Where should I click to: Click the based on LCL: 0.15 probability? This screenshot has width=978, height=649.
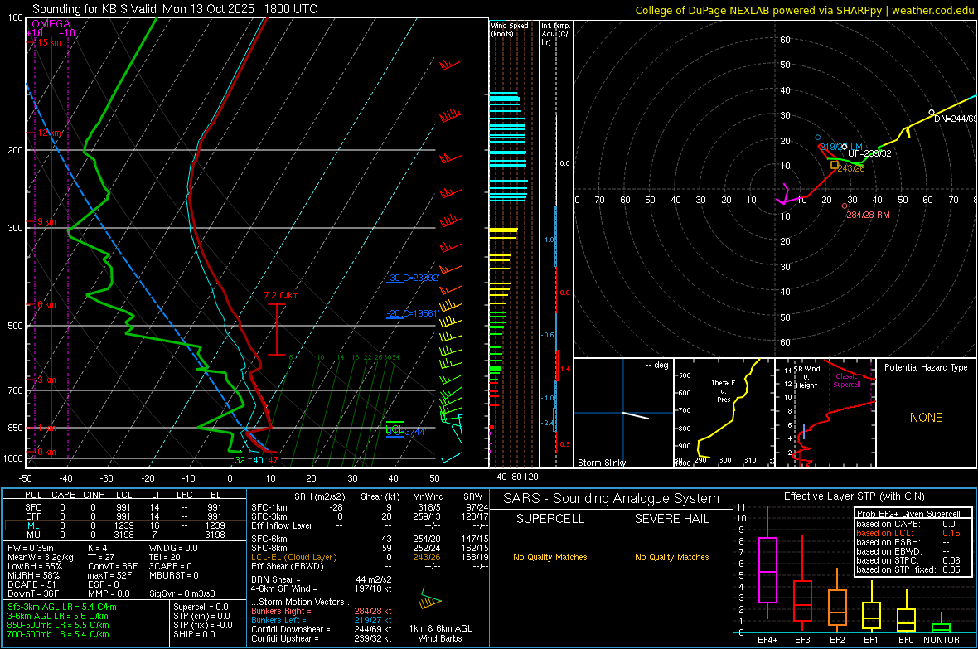pos(908,533)
